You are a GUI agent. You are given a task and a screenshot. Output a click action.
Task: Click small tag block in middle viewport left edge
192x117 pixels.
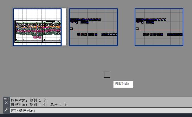(x=71, y=29)
